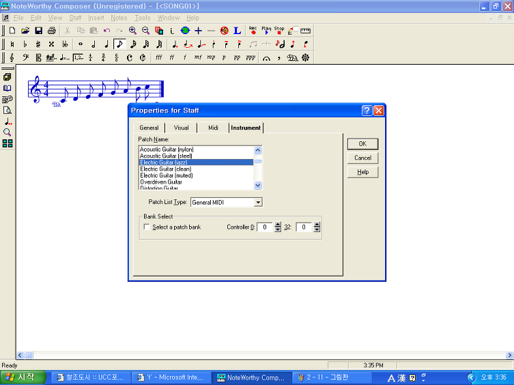Toggle the eighth note duration icon
Image resolution: width=514 pixels, height=385 pixels.
119,44
